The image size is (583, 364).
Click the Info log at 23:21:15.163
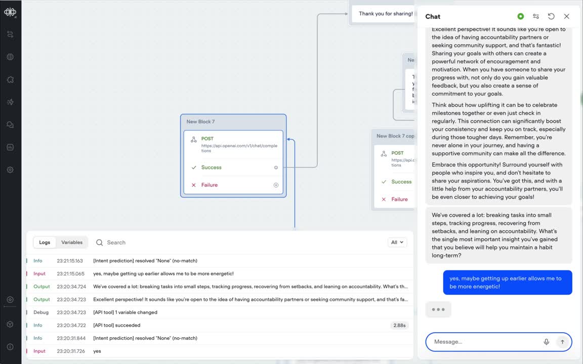pyautogui.click(x=220, y=261)
